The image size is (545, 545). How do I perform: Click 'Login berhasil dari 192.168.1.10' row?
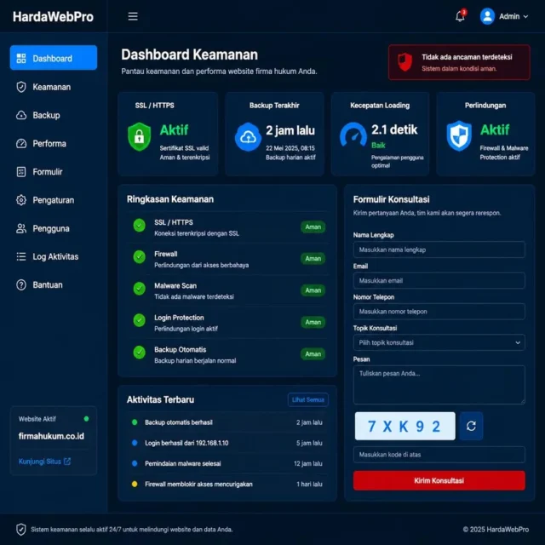pos(227,443)
